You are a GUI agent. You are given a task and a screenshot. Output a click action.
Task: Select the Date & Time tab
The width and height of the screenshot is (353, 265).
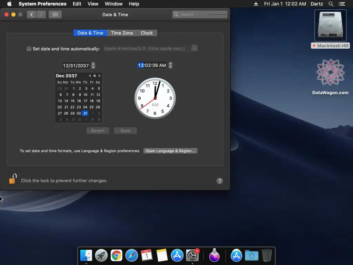tap(90, 33)
